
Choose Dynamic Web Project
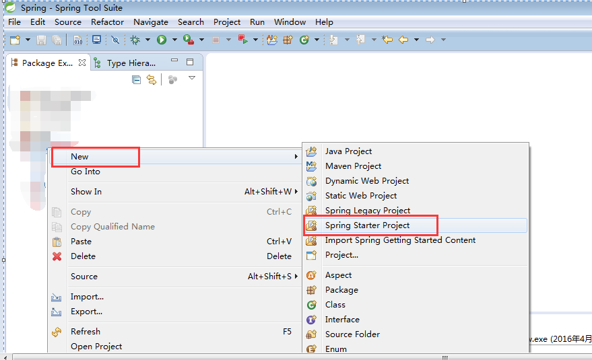point(415,181)
